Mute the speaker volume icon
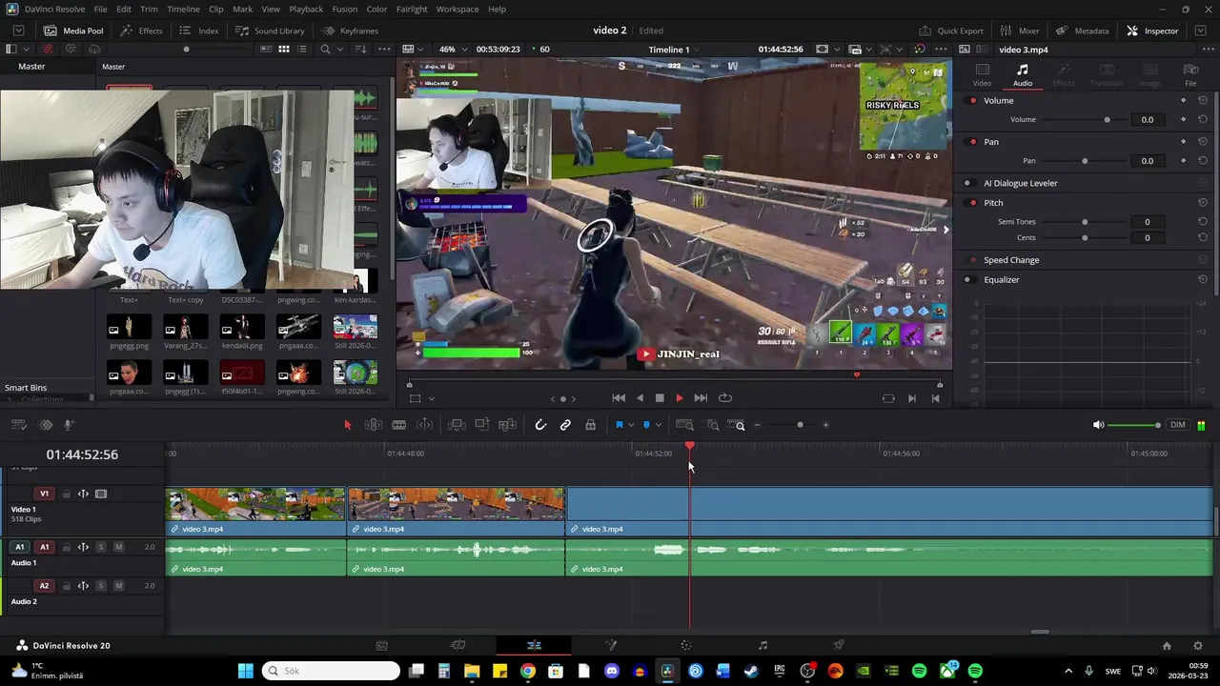1220x686 pixels. click(x=1098, y=425)
